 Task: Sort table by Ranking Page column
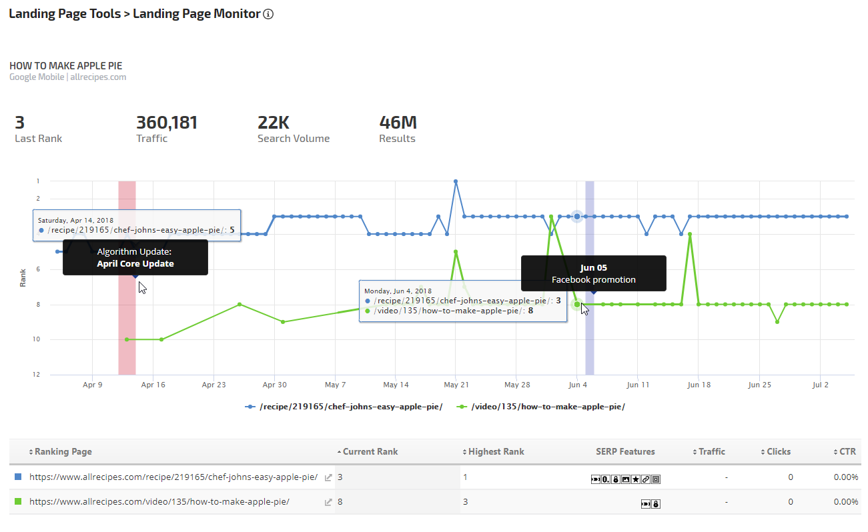63,451
